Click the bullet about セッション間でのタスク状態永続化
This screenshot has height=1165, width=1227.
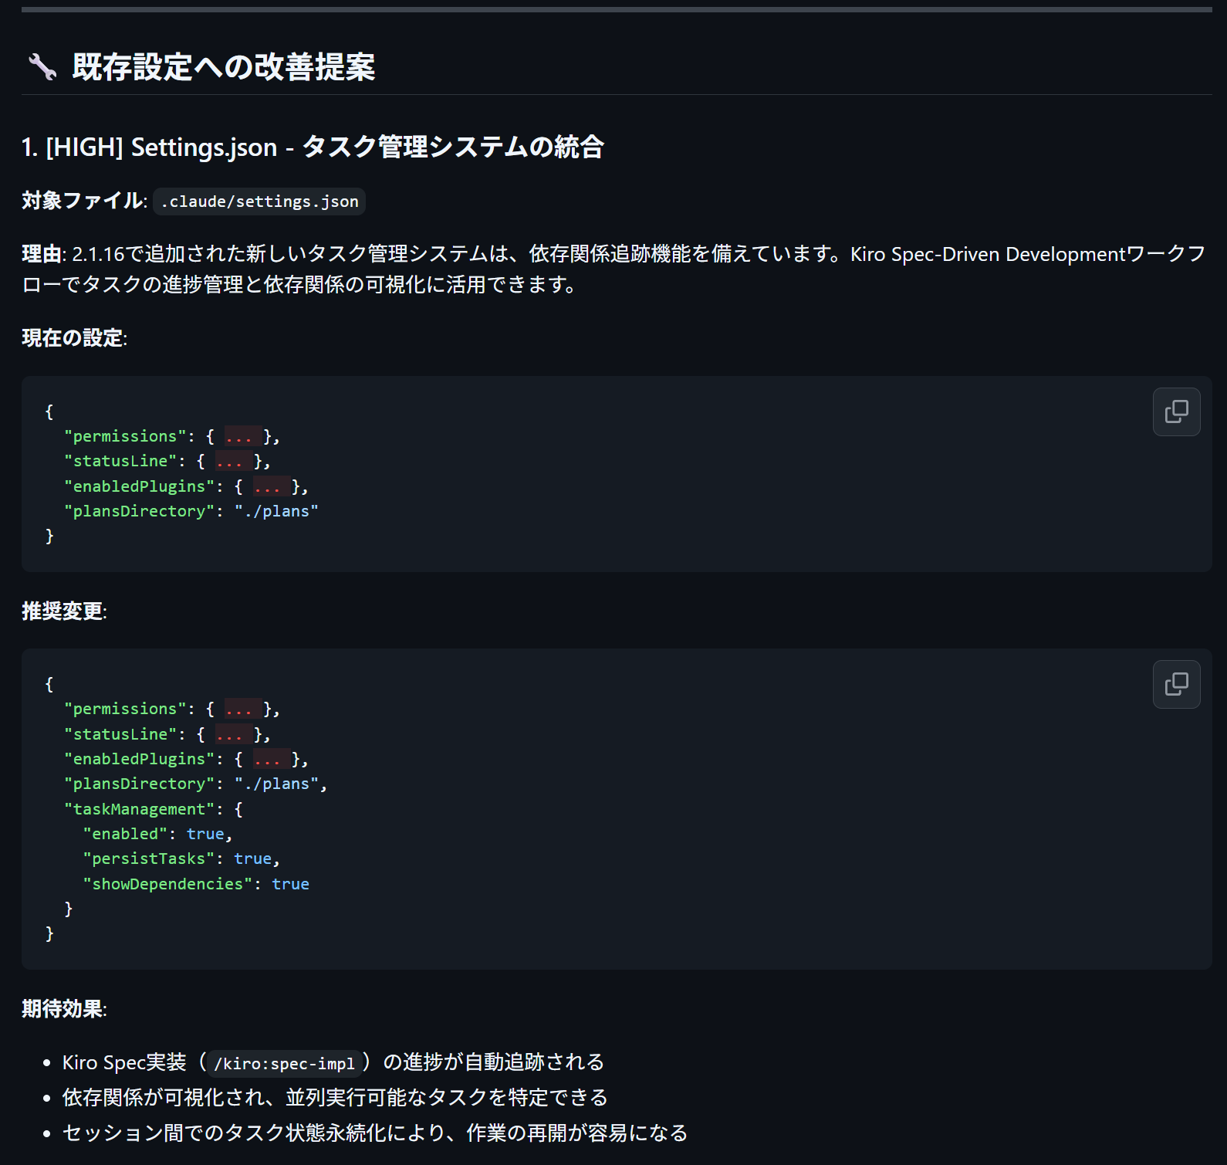click(375, 1133)
